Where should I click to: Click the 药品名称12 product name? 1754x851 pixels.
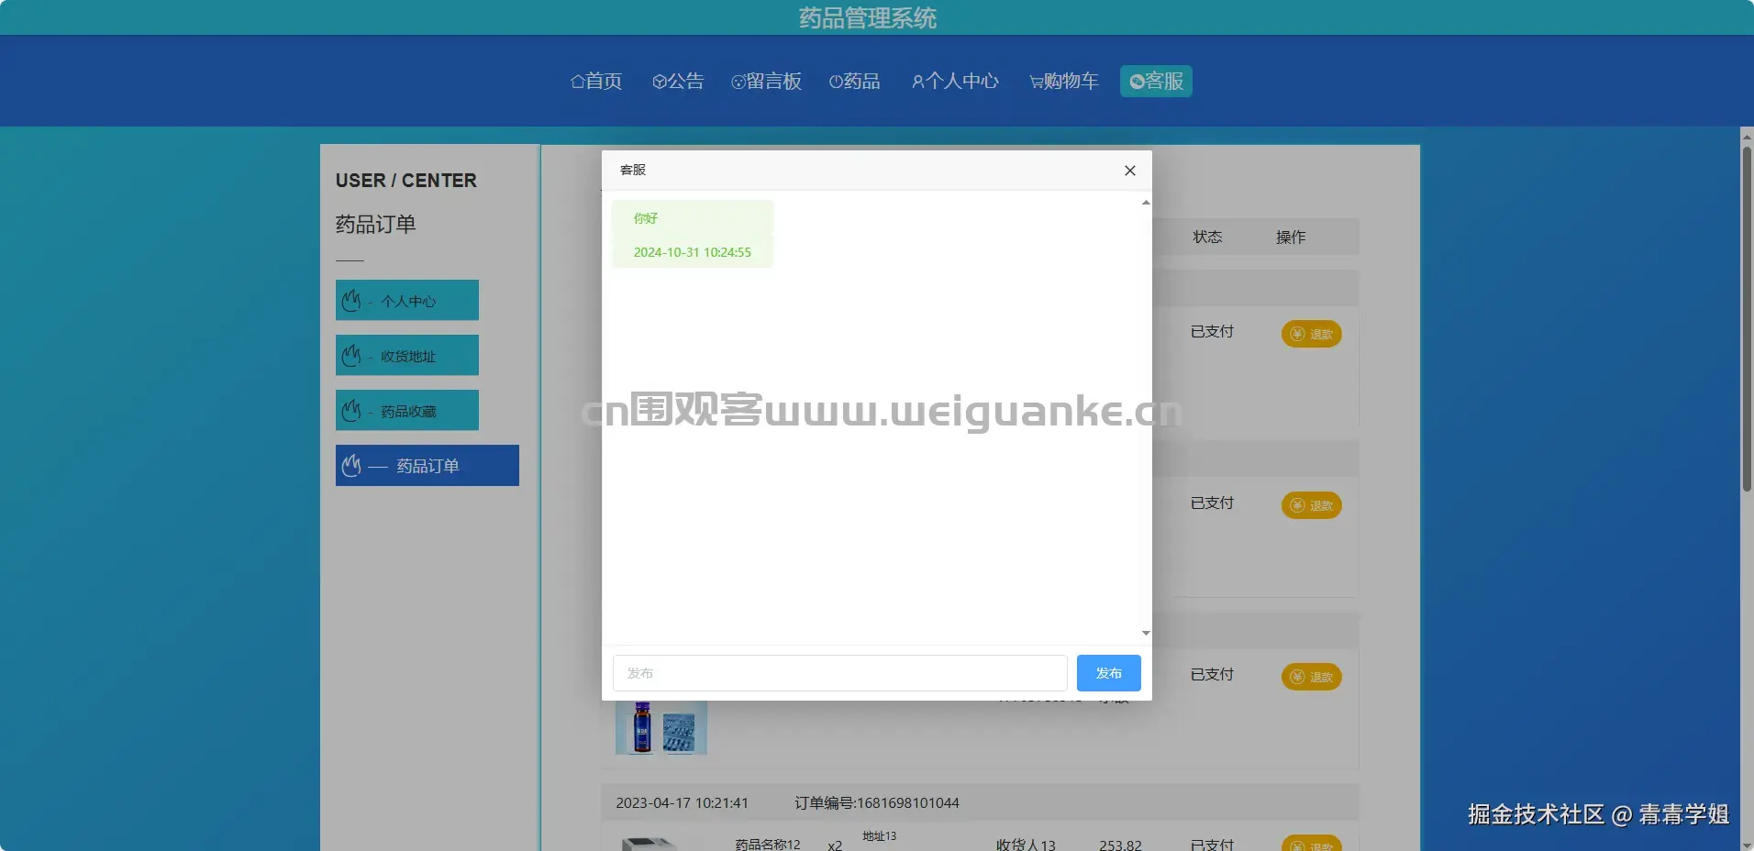pyautogui.click(x=768, y=845)
